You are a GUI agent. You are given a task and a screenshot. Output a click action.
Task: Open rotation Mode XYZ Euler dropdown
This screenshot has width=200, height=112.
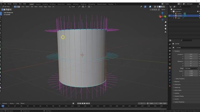pos(191,68)
